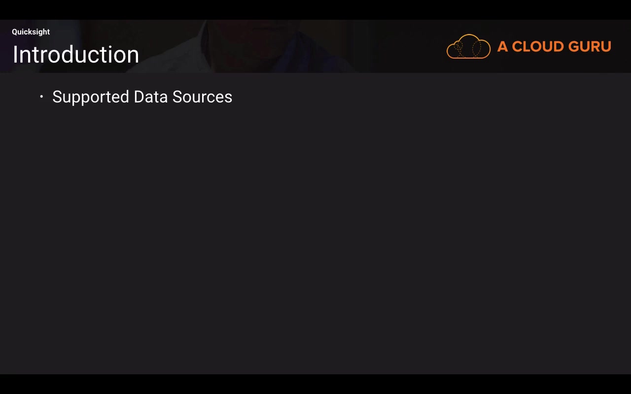Click the letter "Q" starting the Quicksight label

click(x=15, y=32)
